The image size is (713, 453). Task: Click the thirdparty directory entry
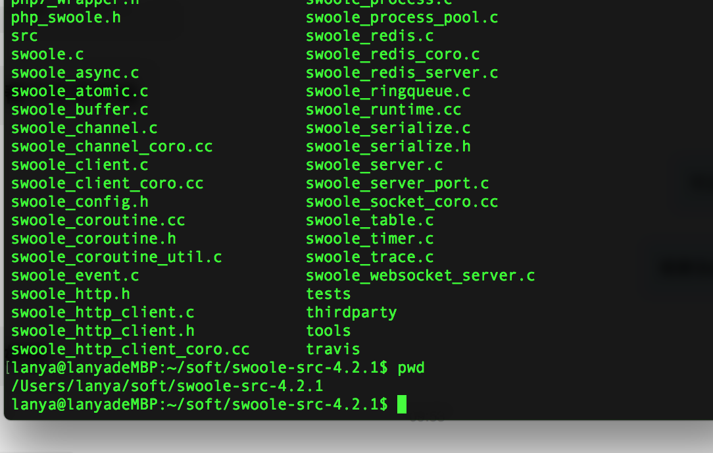(x=351, y=313)
